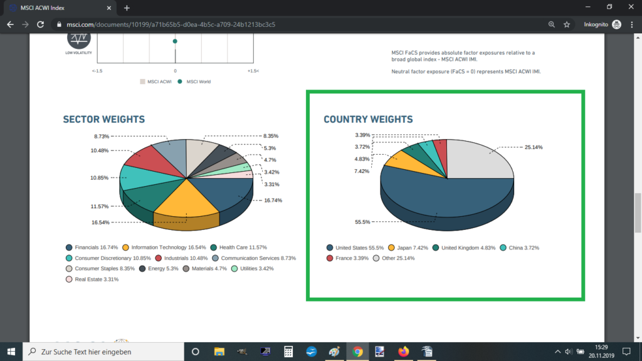642x361 pixels.
Task: Open the paint palette app on the taskbar
Action: (334, 352)
